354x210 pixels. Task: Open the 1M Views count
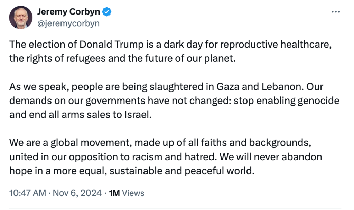pos(126,193)
